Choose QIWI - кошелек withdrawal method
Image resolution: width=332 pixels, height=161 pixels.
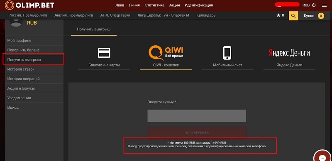coord(166,65)
